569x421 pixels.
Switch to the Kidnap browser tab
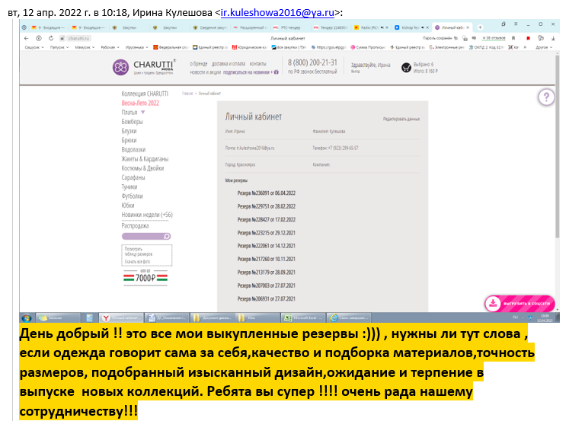pyautogui.click(x=411, y=27)
